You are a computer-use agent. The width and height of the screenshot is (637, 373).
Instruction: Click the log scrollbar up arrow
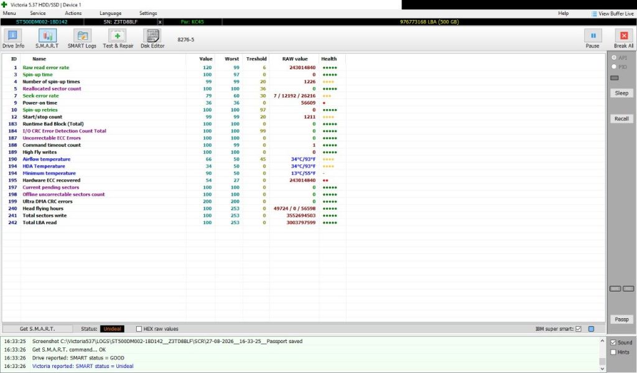pyautogui.click(x=602, y=341)
